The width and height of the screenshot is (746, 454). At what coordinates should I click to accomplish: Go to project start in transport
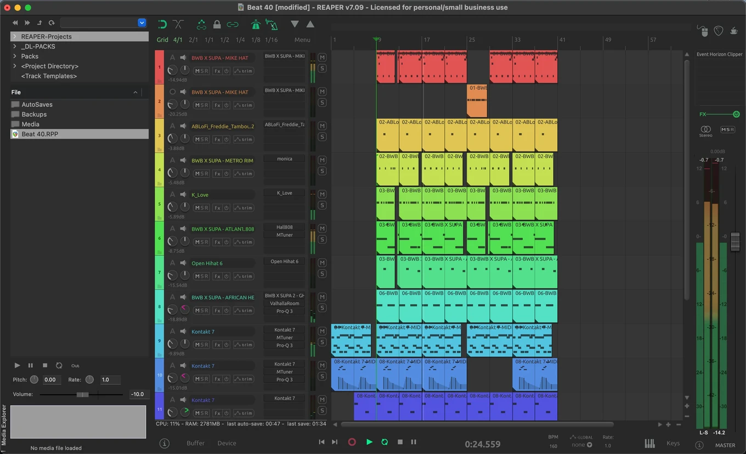321,442
